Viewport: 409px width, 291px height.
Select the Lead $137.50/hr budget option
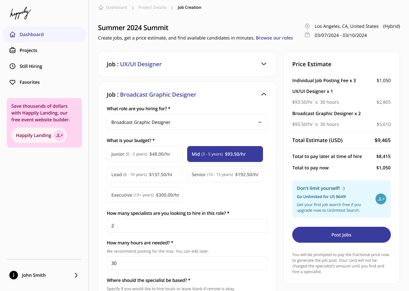pyautogui.click(x=145, y=174)
